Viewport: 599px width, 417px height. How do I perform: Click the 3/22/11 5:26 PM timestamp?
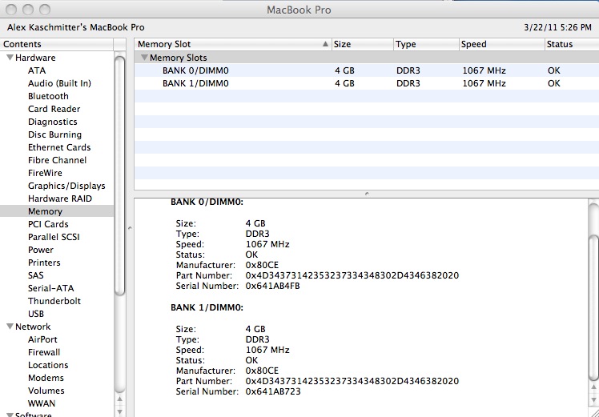[x=557, y=27]
